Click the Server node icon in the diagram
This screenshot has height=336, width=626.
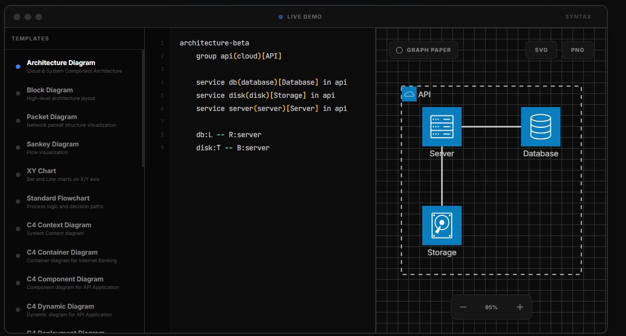pyautogui.click(x=442, y=126)
